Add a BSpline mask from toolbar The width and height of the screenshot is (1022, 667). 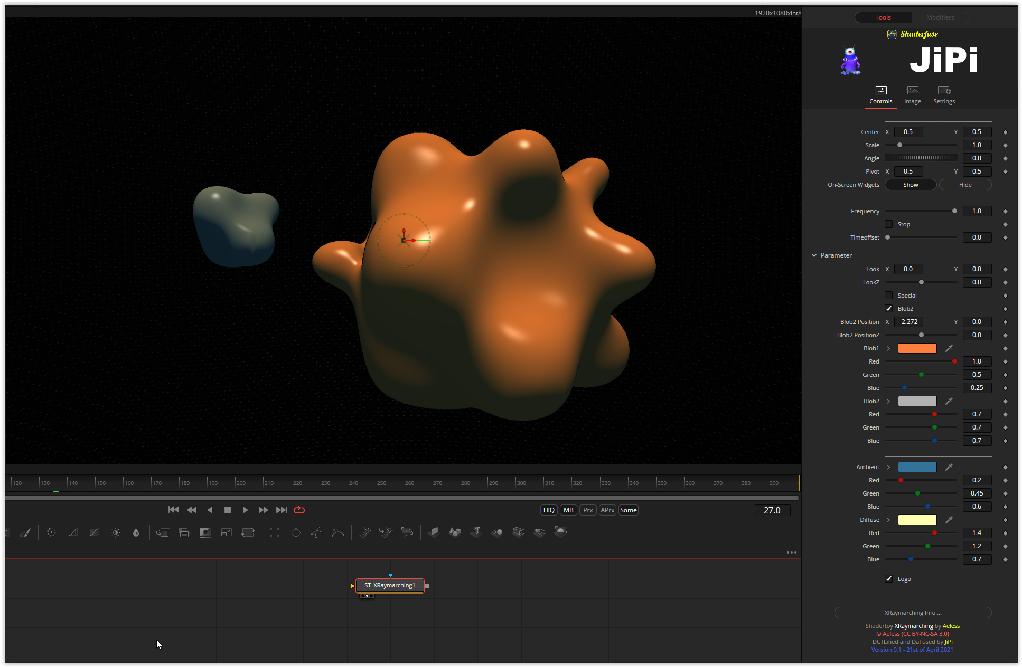click(338, 532)
